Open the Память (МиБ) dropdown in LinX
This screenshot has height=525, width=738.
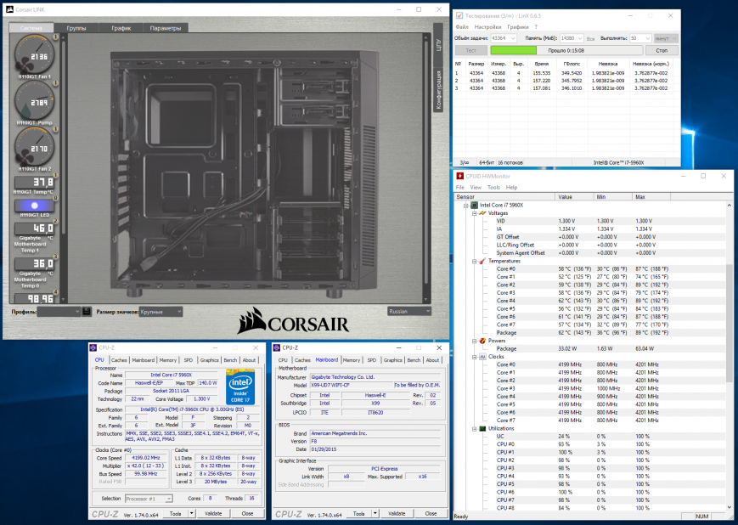(572, 38)
